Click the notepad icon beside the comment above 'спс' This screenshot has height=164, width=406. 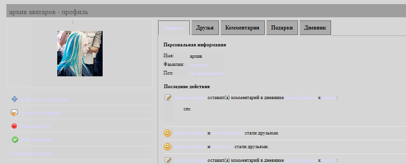click(x=168, y=98)
